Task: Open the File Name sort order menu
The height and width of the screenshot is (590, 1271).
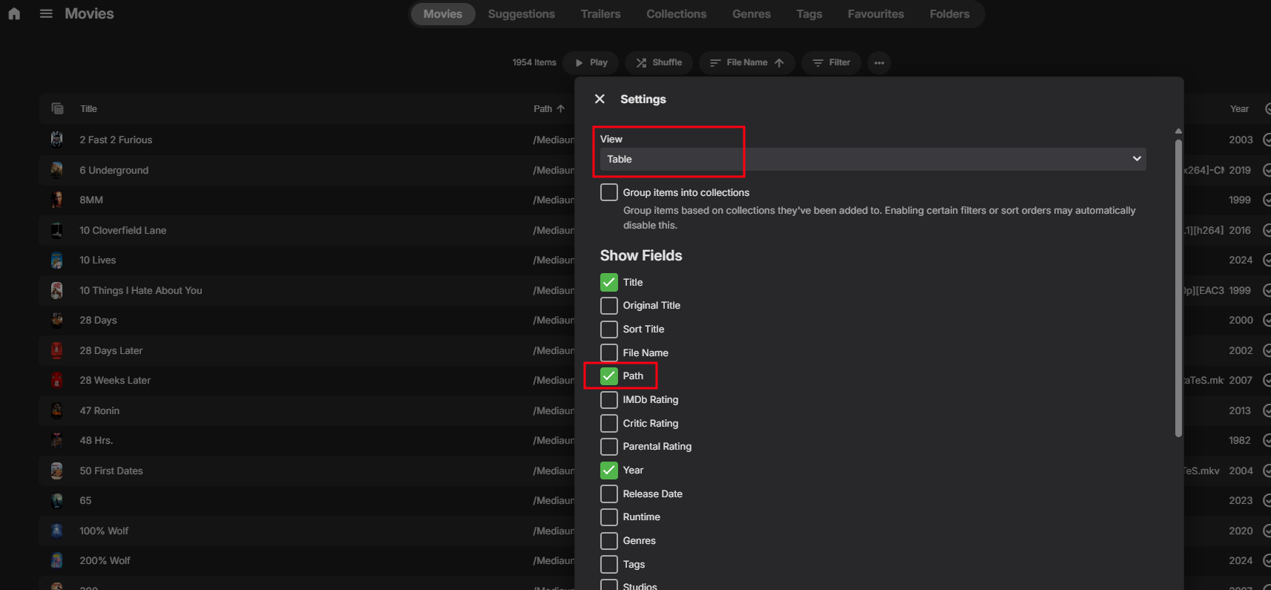Action: tap(747, 63)
